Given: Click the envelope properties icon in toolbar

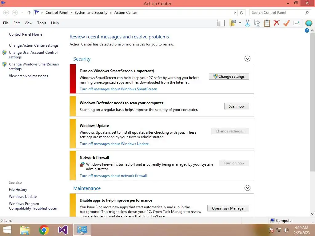Looking at the screenshot, I should [x=297, y=23].
